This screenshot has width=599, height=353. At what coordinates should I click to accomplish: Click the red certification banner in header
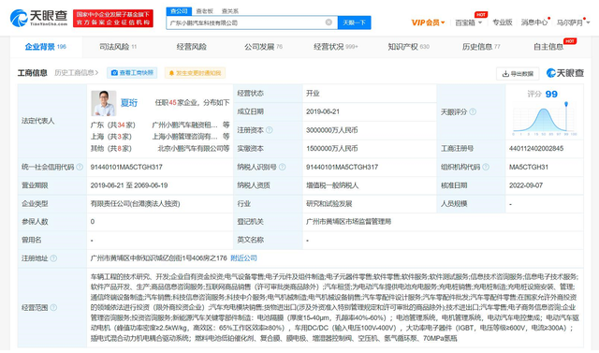click(113, 19)
